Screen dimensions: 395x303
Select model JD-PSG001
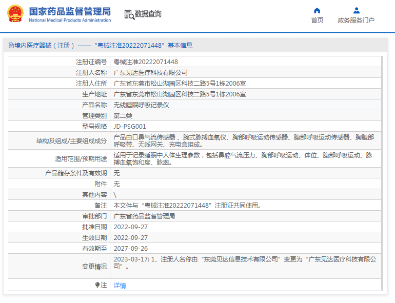pyautogui.click(x=130, y=127)
